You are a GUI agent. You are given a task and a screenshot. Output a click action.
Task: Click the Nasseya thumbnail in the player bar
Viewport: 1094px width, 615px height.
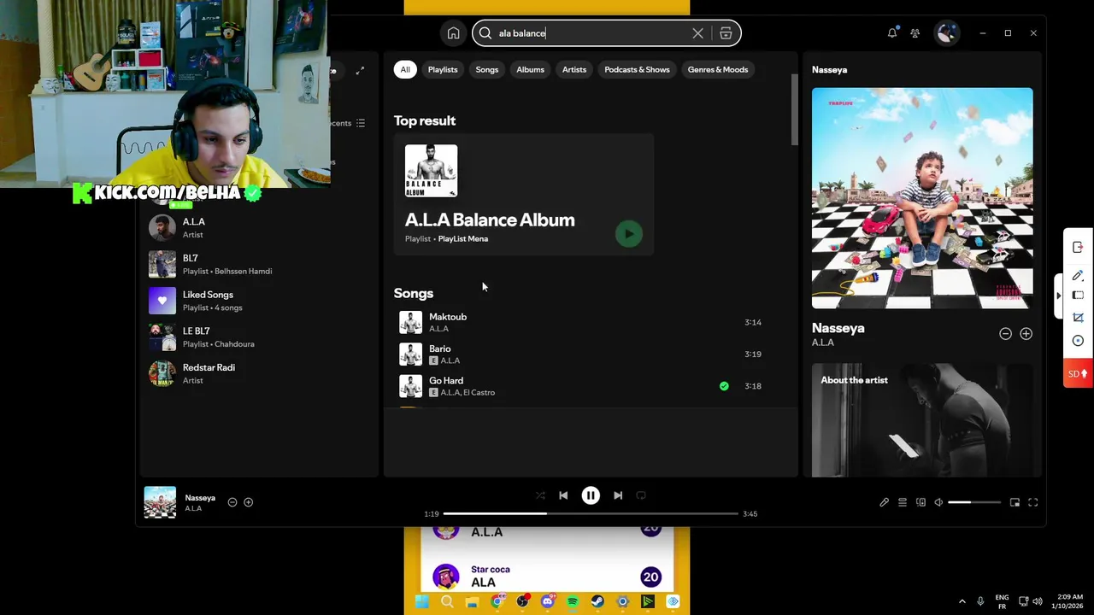click(x=160, y=502)
